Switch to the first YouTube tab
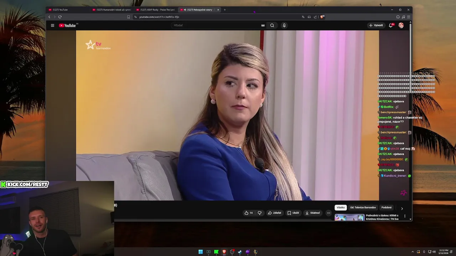The image size is (456, 256). 67,10
